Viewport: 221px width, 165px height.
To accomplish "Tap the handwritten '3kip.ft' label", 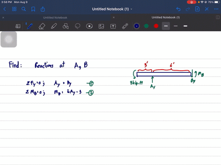I will pyautogui.click(x=136, y=82).
